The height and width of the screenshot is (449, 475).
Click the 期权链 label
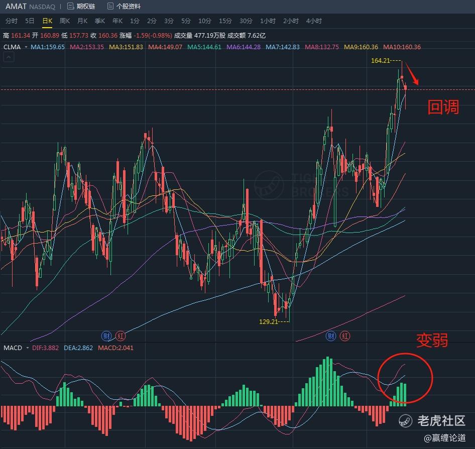pos(86,7)
